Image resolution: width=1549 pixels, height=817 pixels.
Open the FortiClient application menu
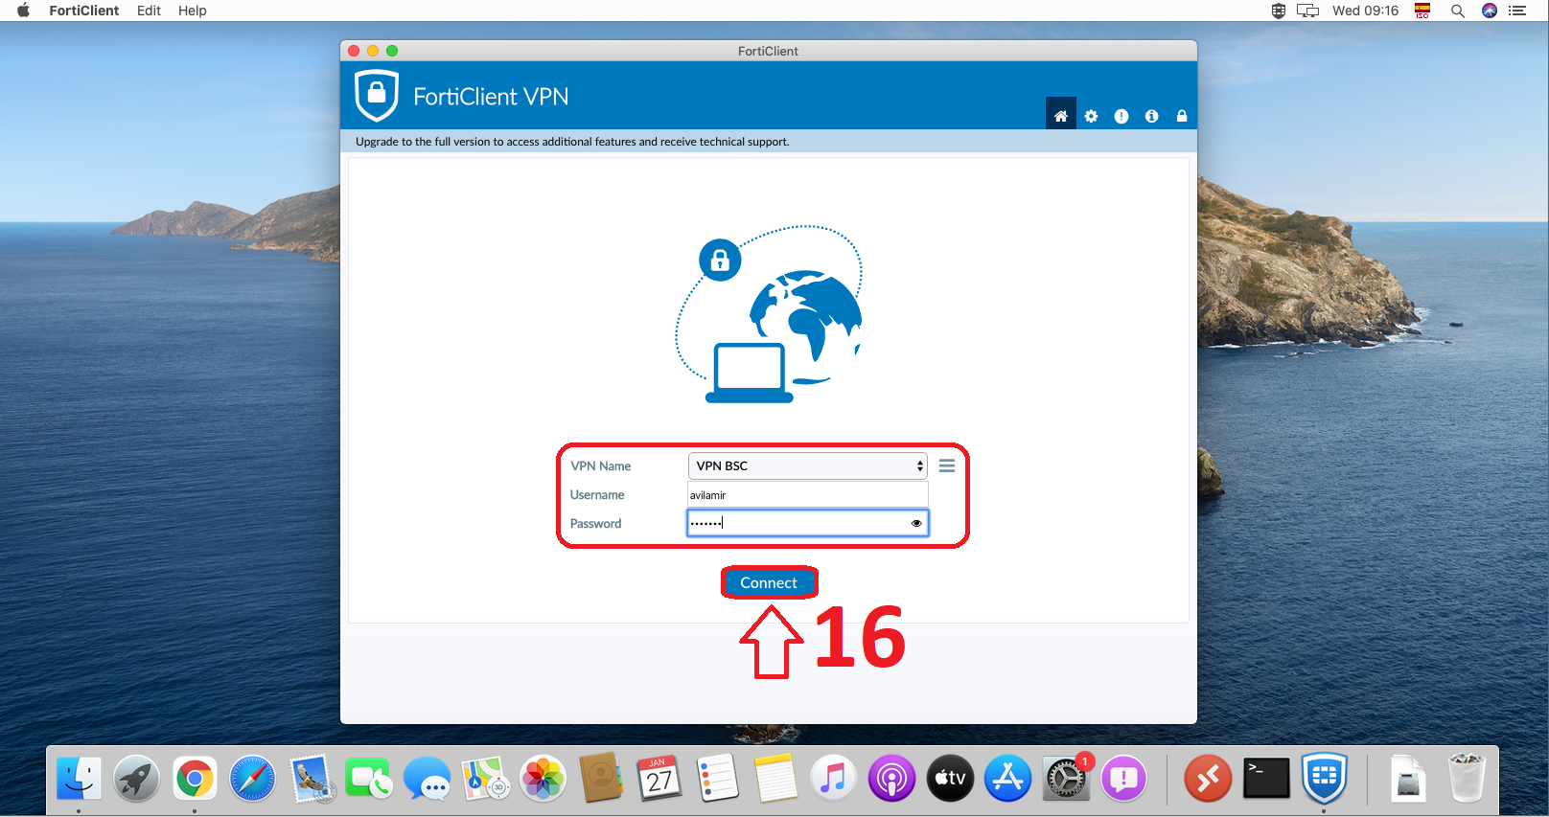[x=84, y=11]
